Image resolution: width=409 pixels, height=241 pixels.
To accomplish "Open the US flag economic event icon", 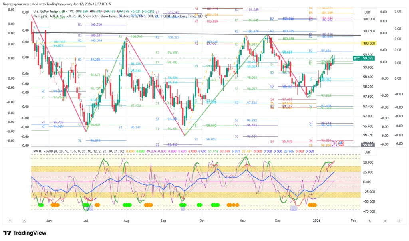I will (x=341, y=143).
